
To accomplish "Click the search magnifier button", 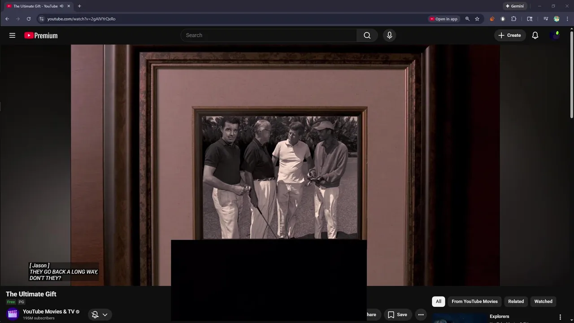I will (367, 35).
